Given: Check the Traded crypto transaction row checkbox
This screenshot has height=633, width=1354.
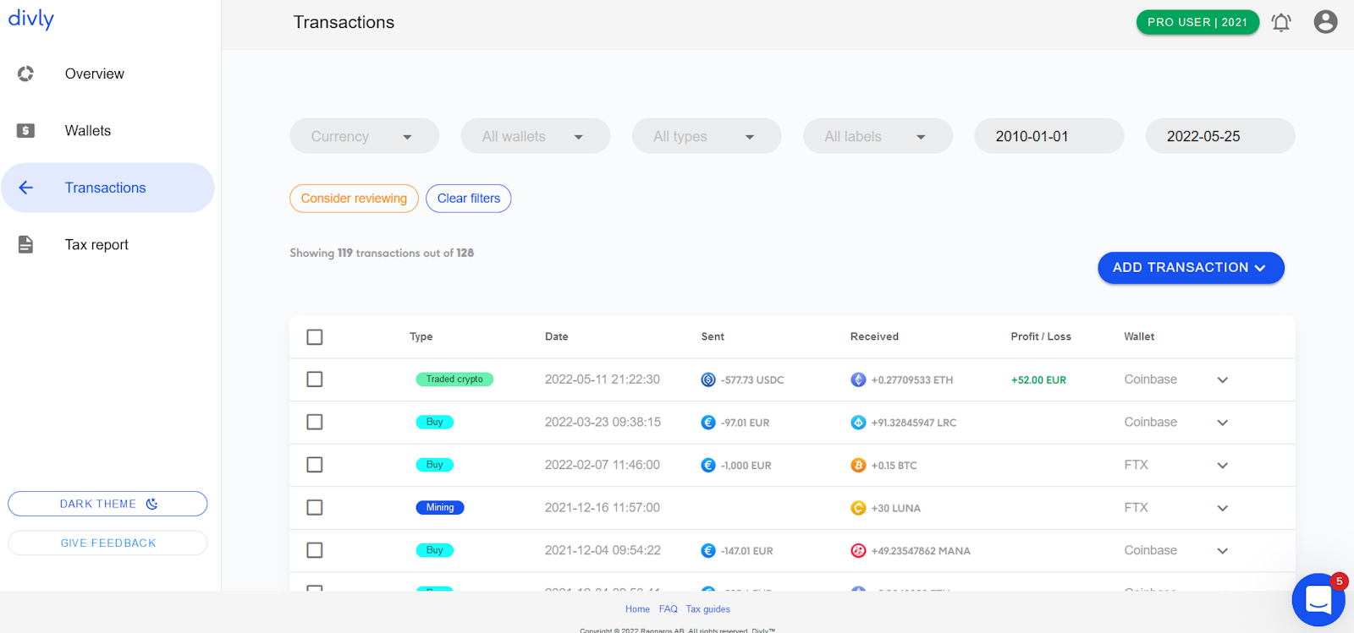Looking at the screenshot, I should pyautogui.click(x=315, y=379).
